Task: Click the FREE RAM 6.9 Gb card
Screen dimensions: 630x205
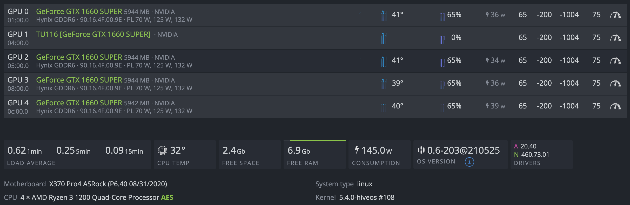Action: click(314, 155)
